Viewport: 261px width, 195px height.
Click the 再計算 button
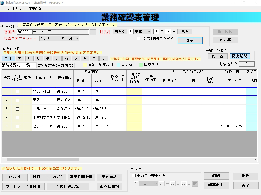pyautogui.click(x=225, y=40)
